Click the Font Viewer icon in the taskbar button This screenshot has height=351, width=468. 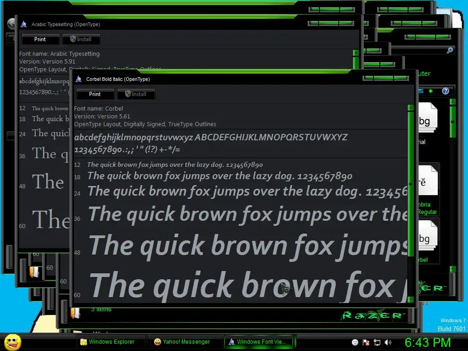point(231,342)
